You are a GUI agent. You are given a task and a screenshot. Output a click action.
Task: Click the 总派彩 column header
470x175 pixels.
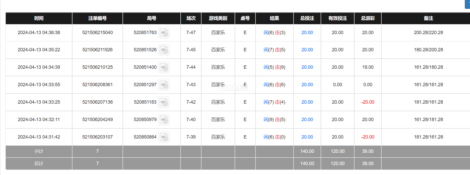(x=368, y=18)
